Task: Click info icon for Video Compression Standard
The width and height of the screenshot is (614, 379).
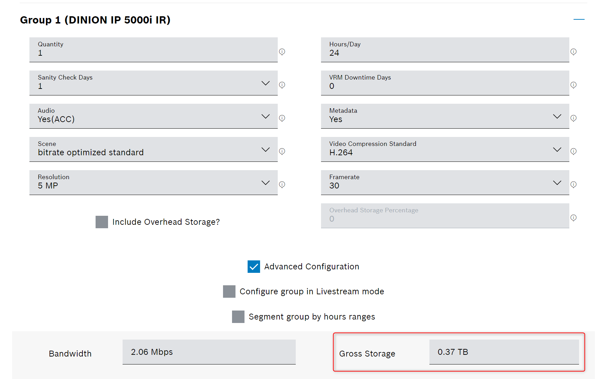Action: click(573, 151)
